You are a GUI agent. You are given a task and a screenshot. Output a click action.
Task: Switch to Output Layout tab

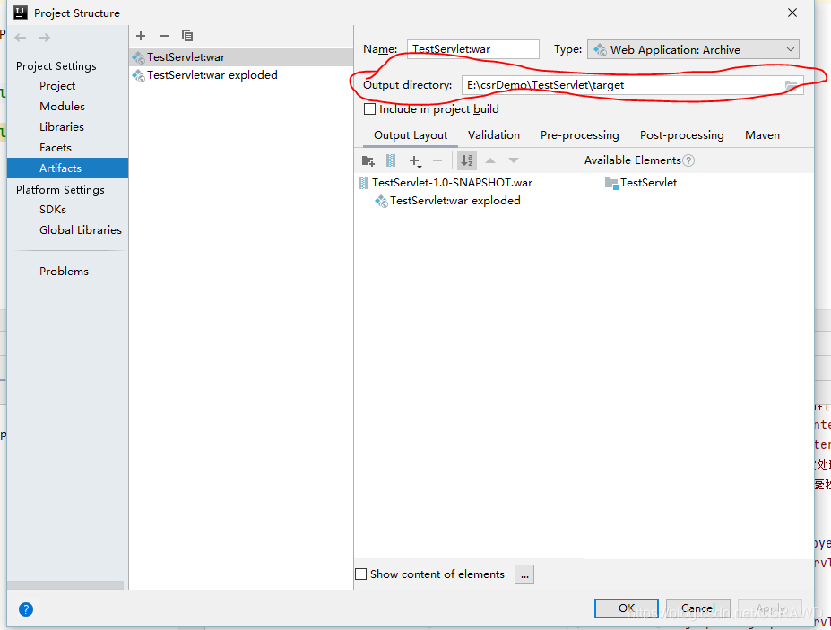411,135
